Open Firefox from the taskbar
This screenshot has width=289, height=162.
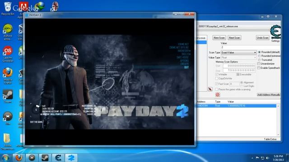coord(19,158)
